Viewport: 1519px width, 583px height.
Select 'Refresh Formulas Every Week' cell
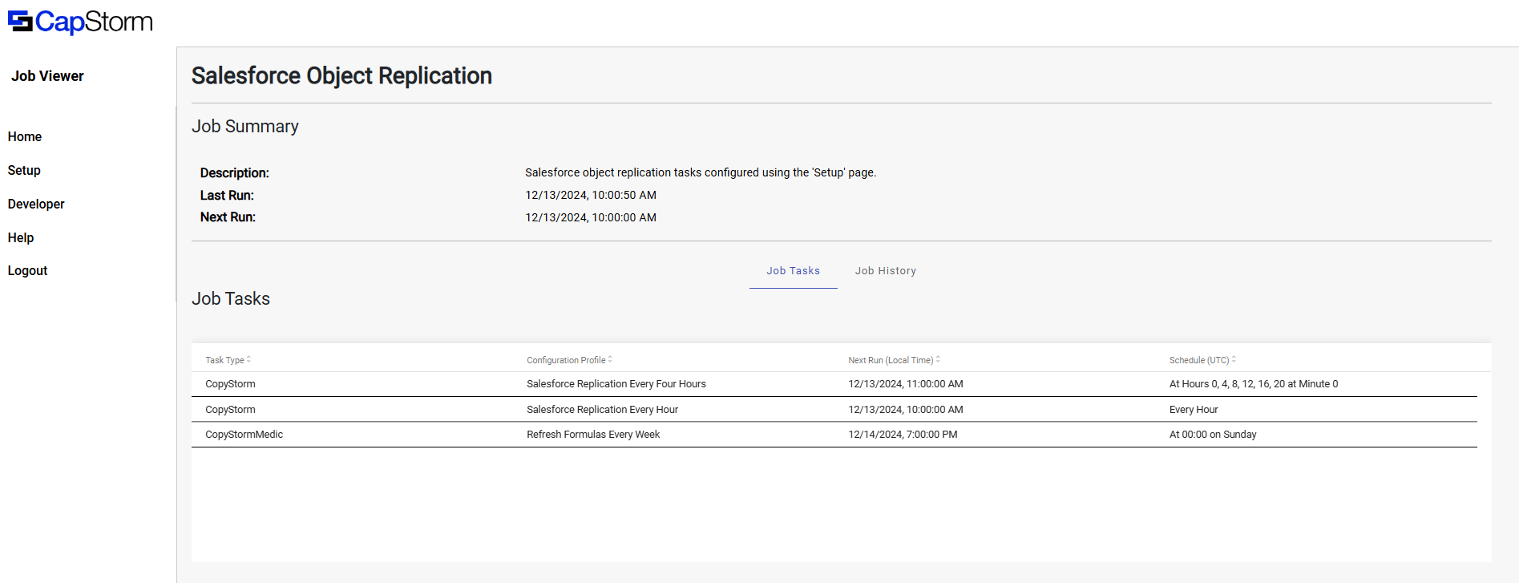(593, 435)
